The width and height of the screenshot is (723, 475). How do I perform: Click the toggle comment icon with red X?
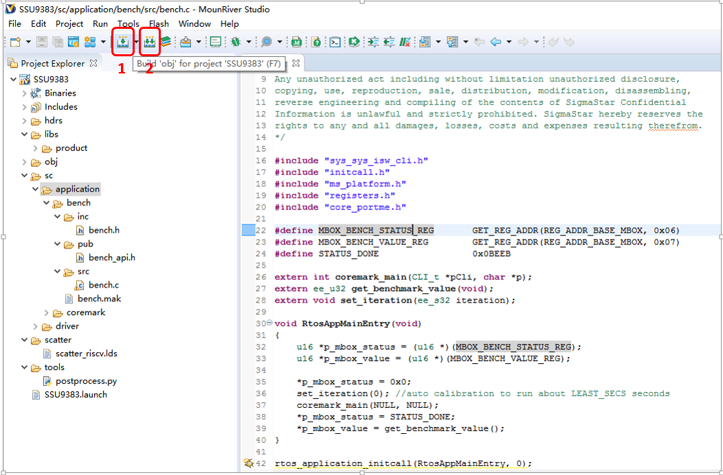click(x=405, y=42)
